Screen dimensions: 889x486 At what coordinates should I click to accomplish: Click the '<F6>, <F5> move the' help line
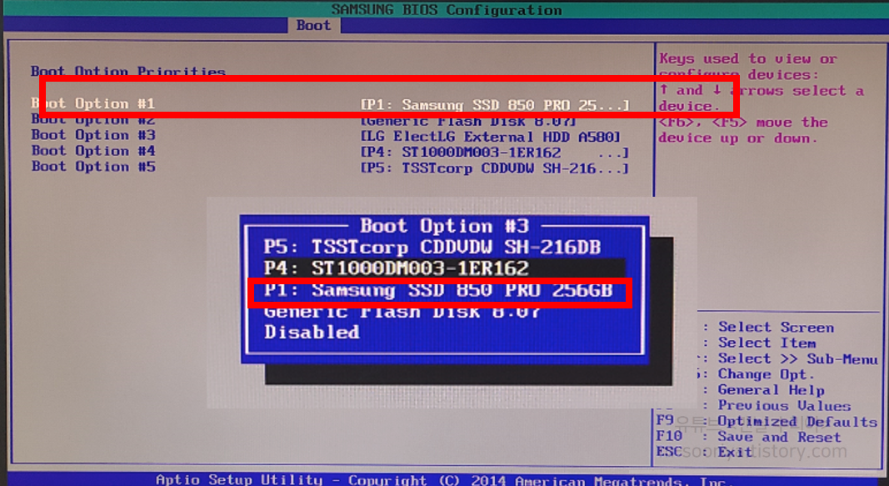point(743,123)
